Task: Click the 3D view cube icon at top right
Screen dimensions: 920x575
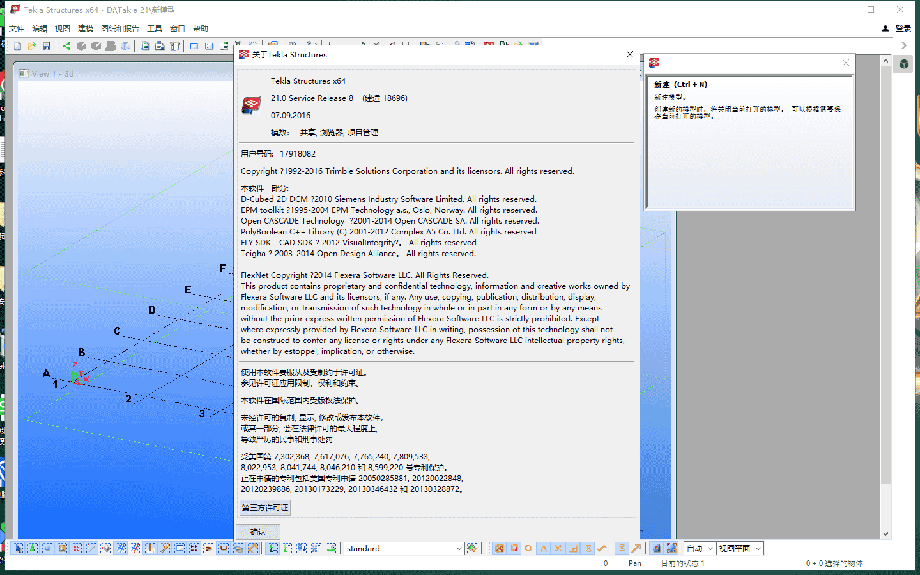Action: tap(904, 63)
